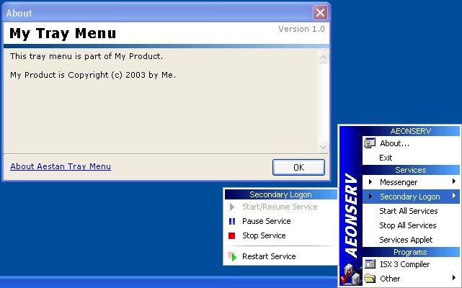Expand the Other submenu arrow

[454, 277]
